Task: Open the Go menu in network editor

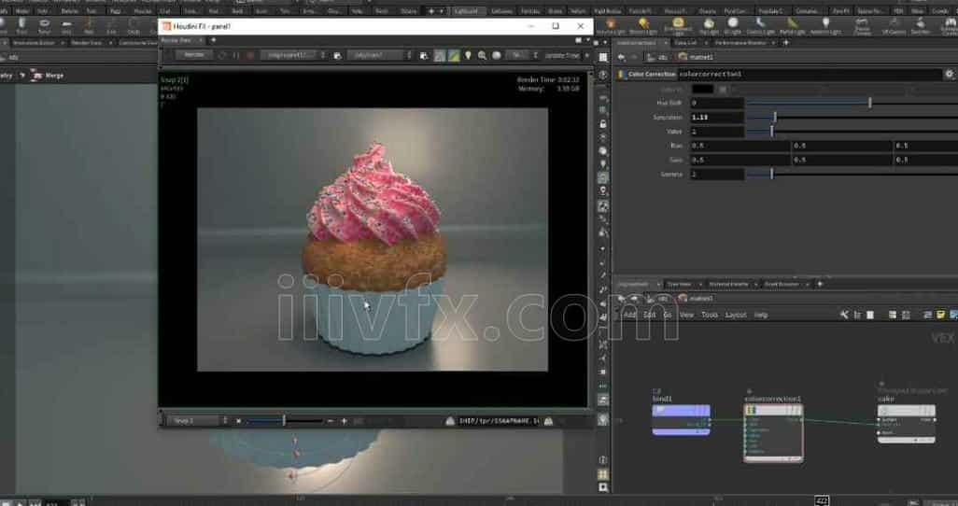Action: click(x=668, y=315)
